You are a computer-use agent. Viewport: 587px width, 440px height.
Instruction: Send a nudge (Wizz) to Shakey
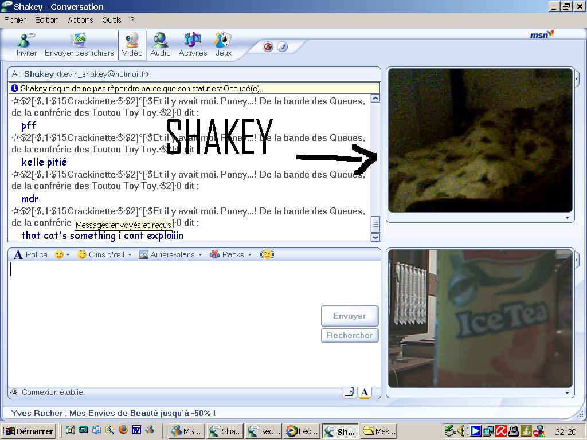pos(267,254)
